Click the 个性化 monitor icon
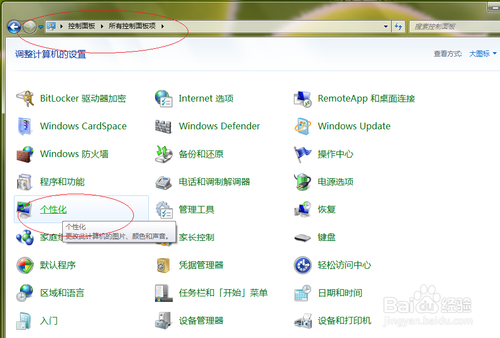 pyautogui.click(x=24, y=210)
